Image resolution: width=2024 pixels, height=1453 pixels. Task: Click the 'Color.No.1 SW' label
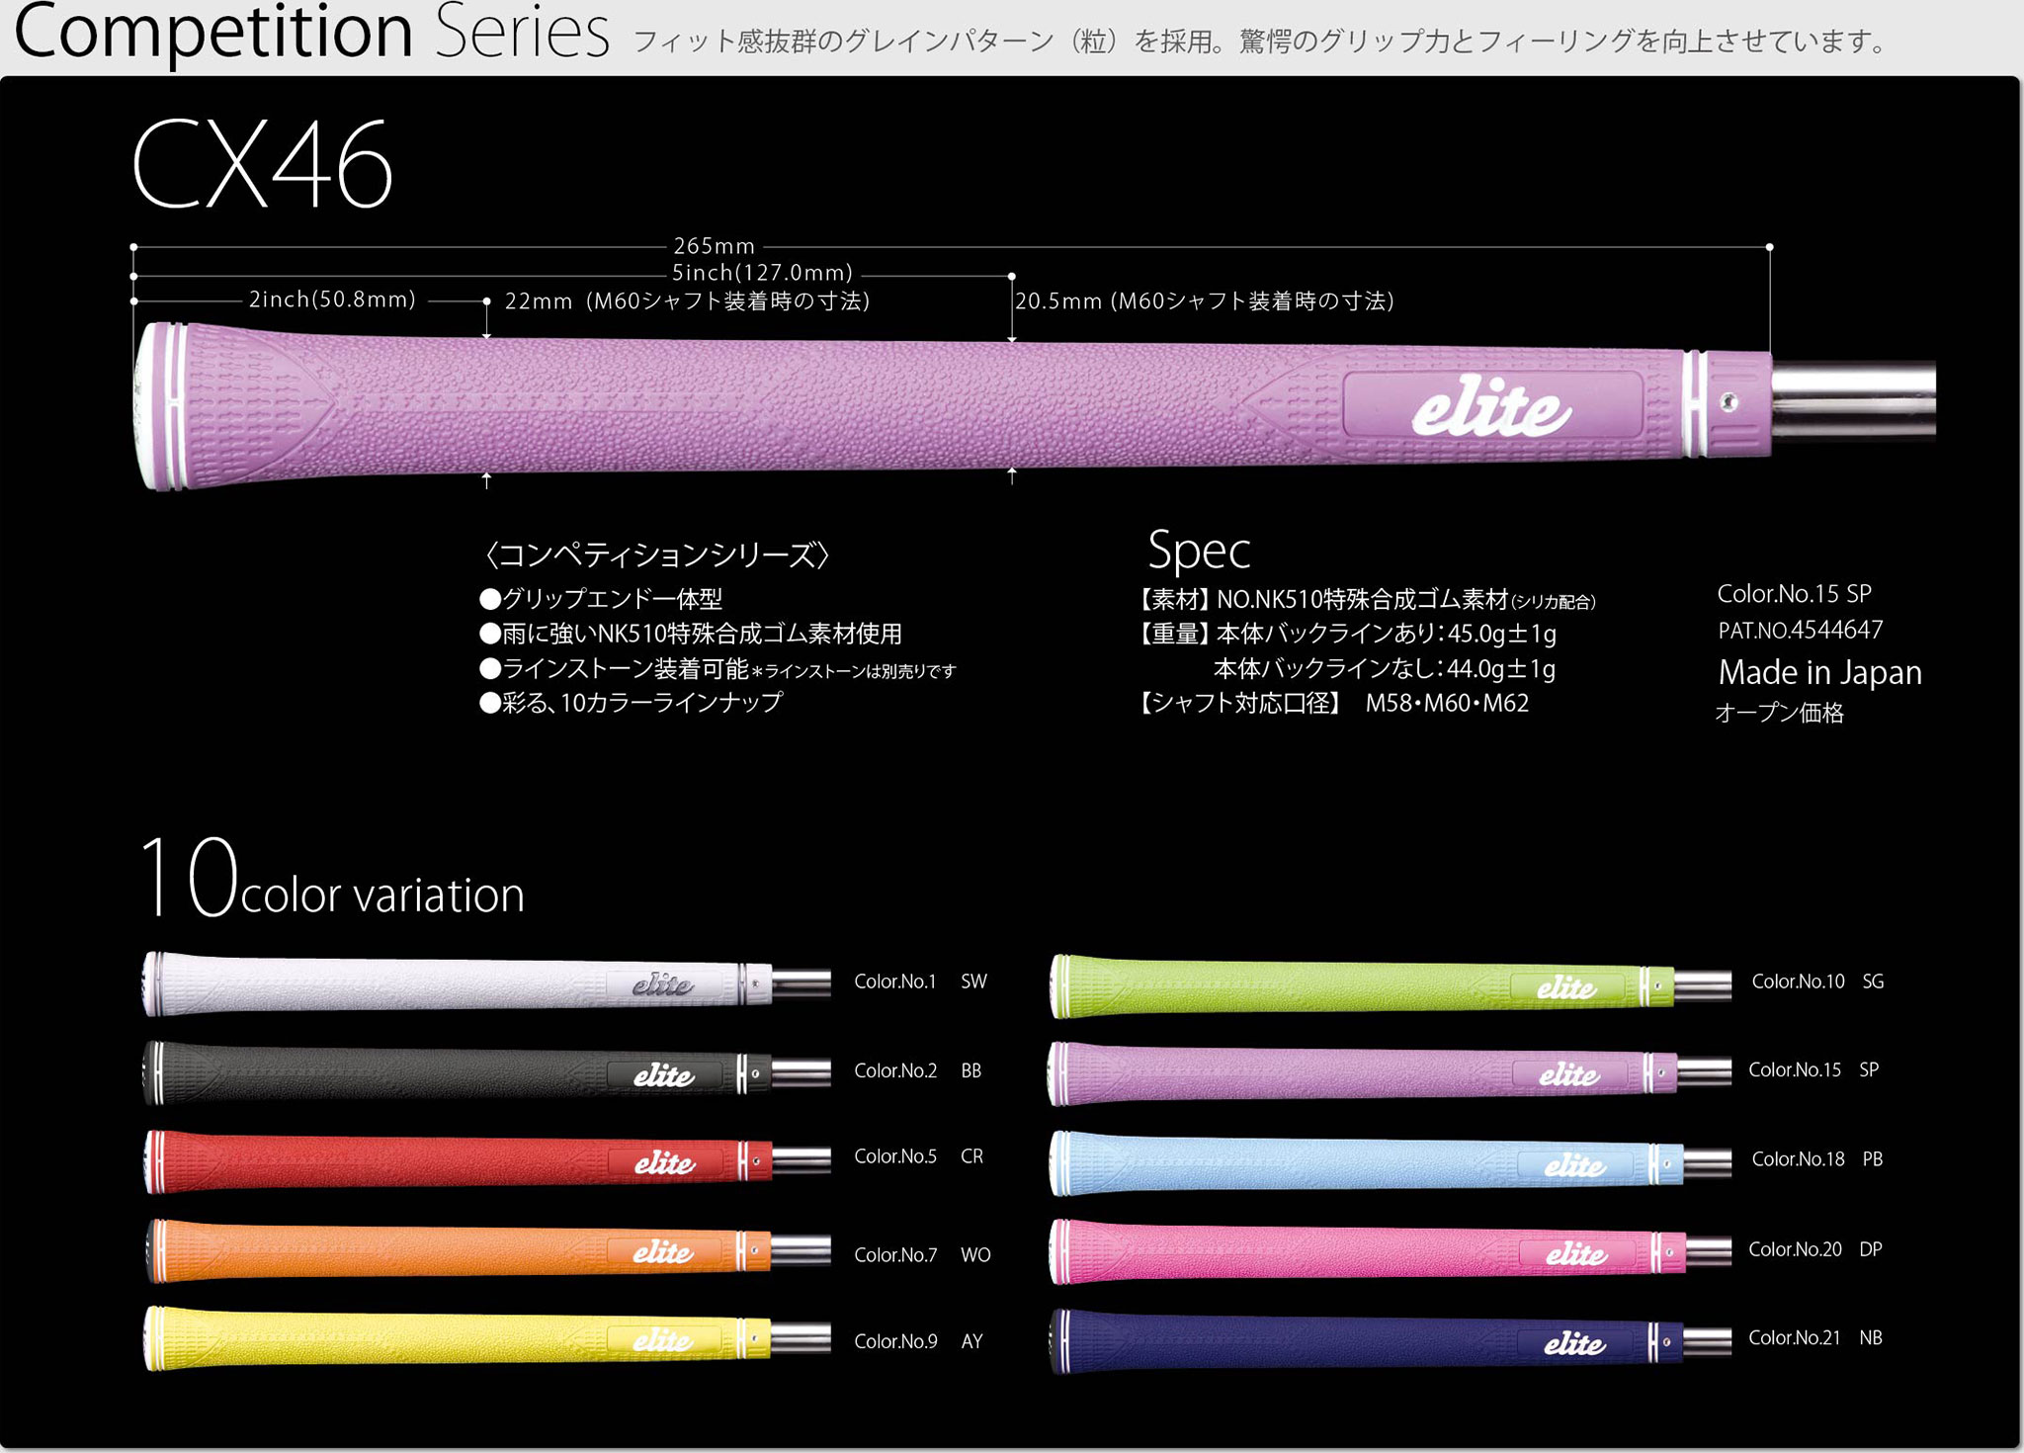(920, 982)
